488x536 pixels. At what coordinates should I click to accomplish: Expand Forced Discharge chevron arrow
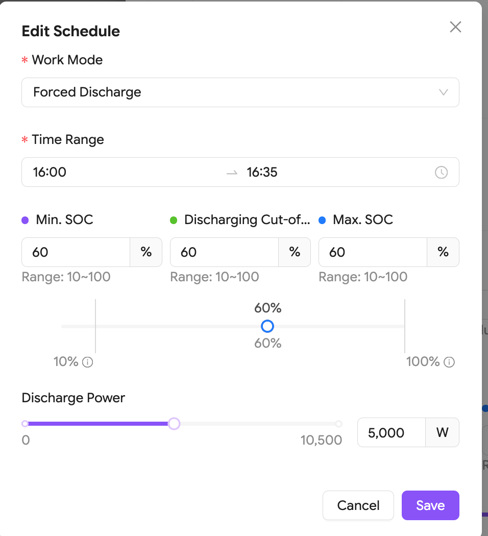443,92
